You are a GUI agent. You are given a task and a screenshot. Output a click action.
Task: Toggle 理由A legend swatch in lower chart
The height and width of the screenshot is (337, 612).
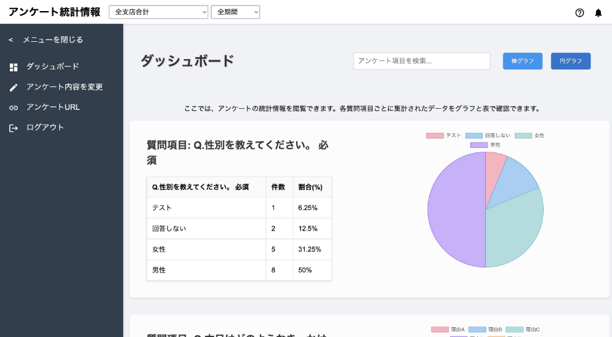click(x=440, y=330)
